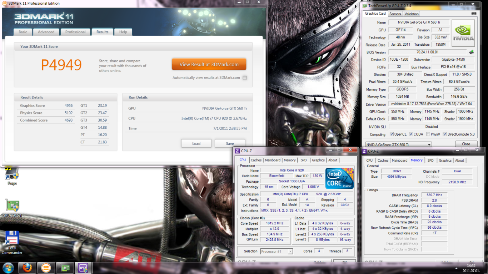488x274 pixels.
Task: Click the Load button in 3DMark
Action: (196, 143)
